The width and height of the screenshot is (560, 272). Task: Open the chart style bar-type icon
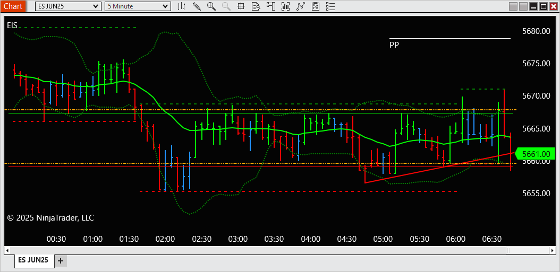(x=181, y=6)
